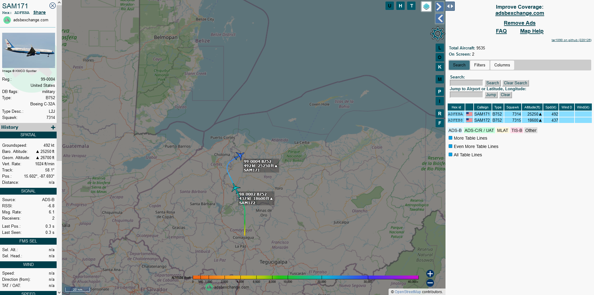Select the ADFEBA SAM171 table row
The height and width of the screenshot is (295, 594).
pyautogui.click(x=519, y=114)
